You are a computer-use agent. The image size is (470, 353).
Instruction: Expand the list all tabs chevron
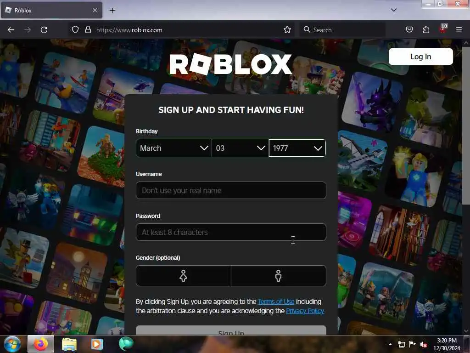click(394, 10)
